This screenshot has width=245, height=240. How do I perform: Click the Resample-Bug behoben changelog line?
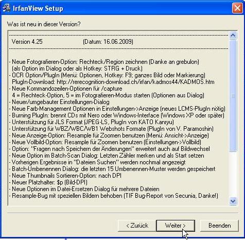pos(114,196)
